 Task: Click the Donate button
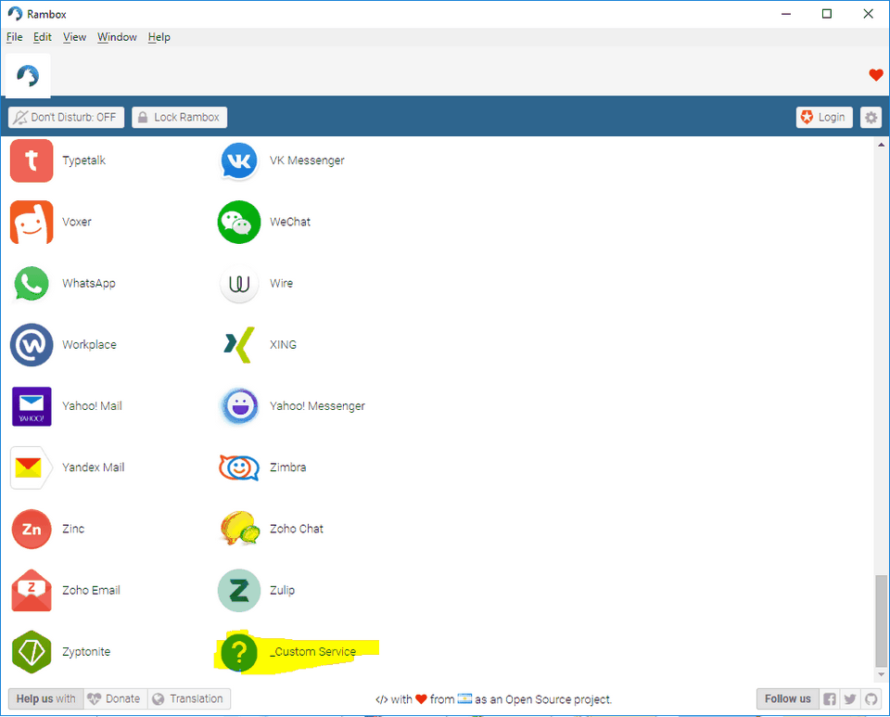(x=116, y=698)
